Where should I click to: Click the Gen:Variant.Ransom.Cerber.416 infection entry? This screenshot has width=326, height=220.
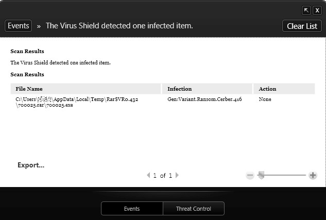(x=204, y=99)
